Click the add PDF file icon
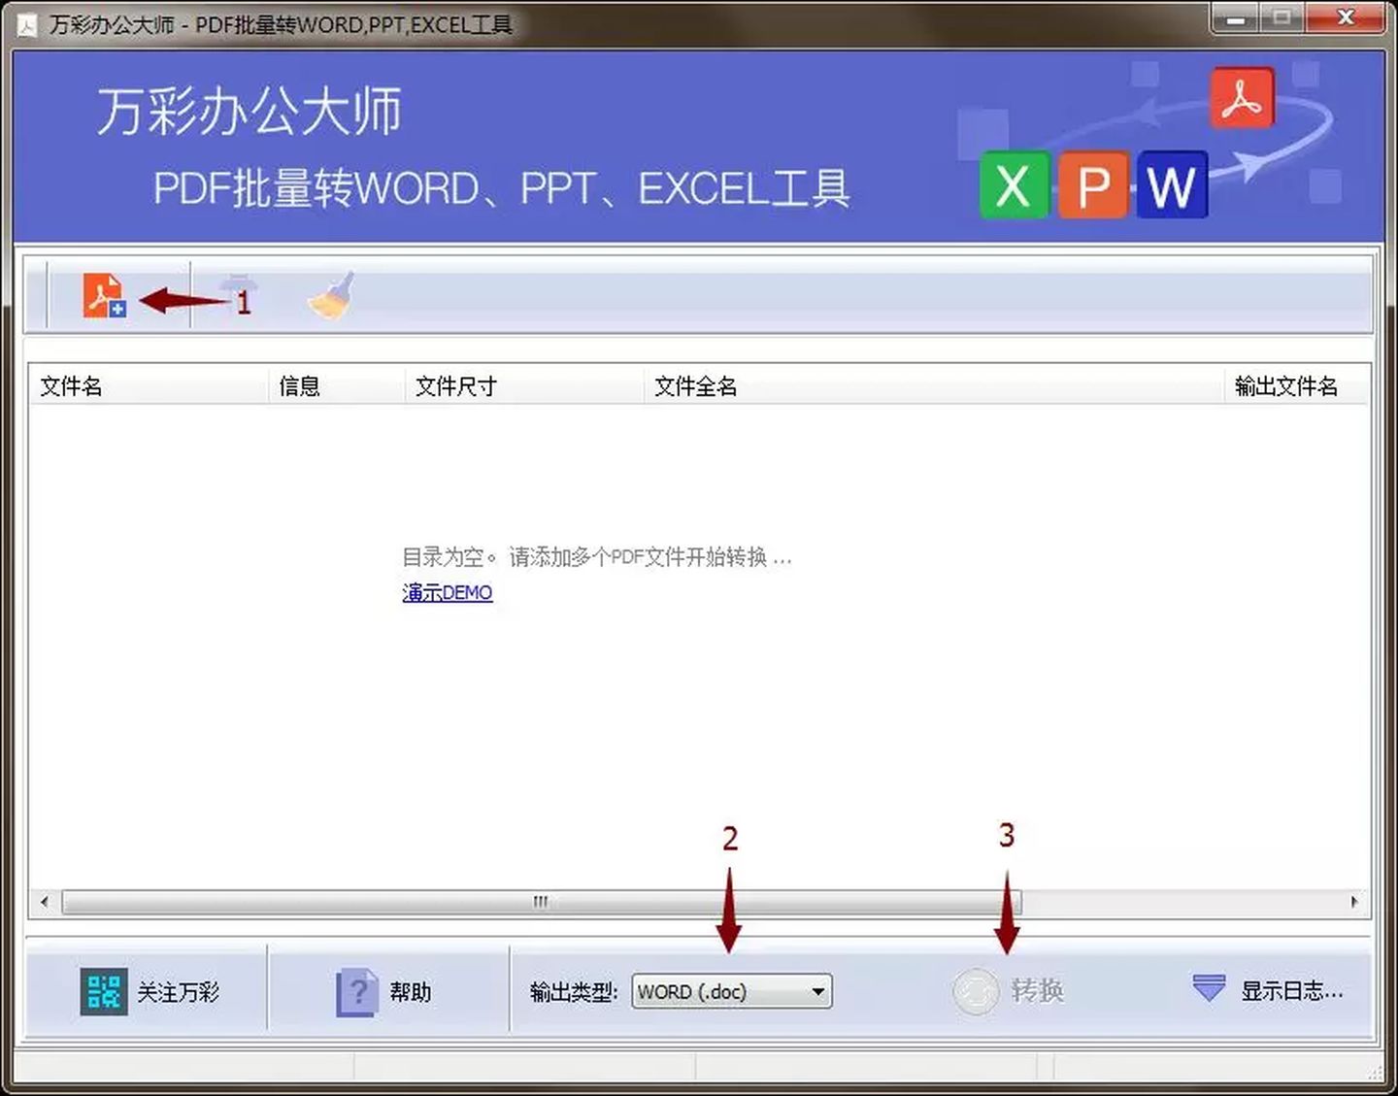This screenshot has height=1096, width=1398. (103, 295)
